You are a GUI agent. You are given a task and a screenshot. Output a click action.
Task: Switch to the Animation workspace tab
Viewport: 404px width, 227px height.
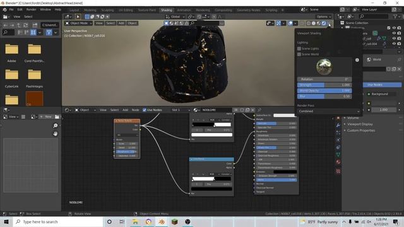pos(184,10)
